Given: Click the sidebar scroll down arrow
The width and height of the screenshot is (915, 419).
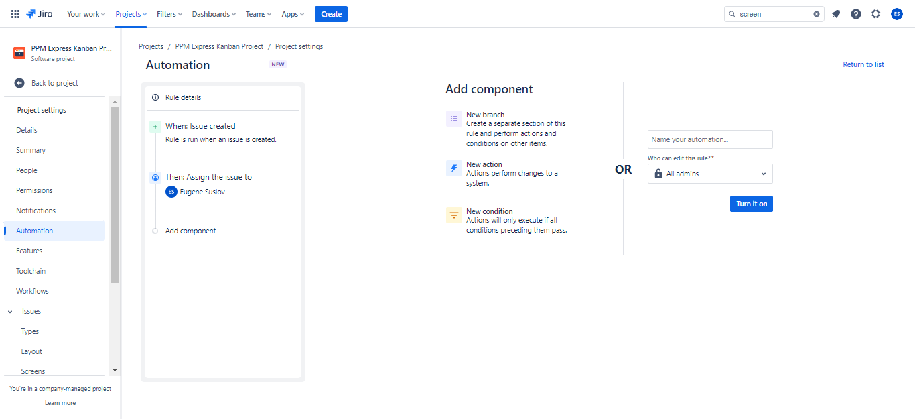Looking at the screenshot, I should coord(115,370).
